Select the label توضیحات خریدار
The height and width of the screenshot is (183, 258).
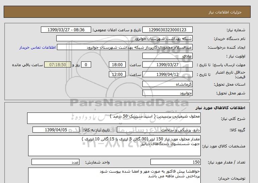point(232,178)
